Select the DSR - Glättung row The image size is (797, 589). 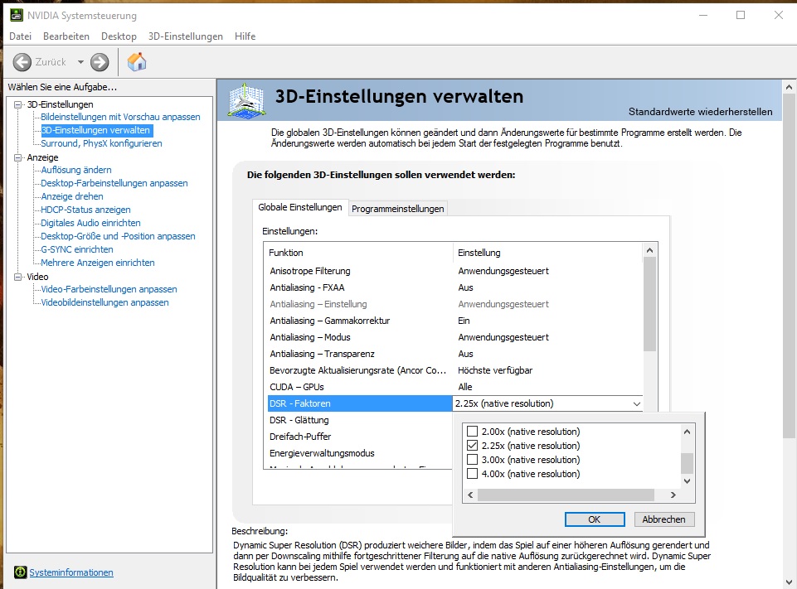359,421
